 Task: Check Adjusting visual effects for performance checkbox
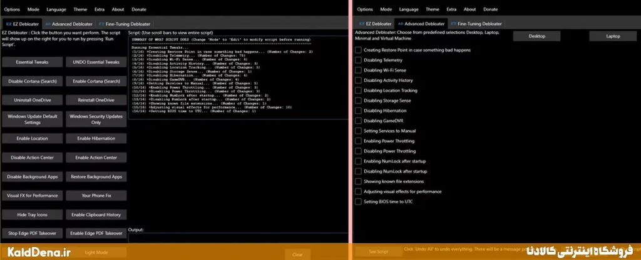click(x=359, y=191)
